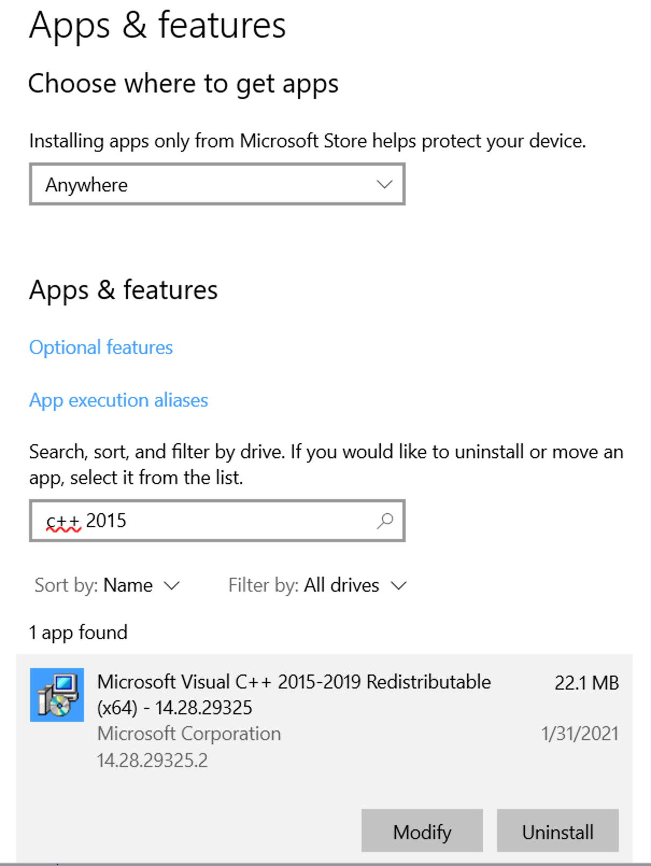The image size is (651, 866).
Task: Click the magnifier icon in search box
Action: pyautogui.click(x=385, y=521)
